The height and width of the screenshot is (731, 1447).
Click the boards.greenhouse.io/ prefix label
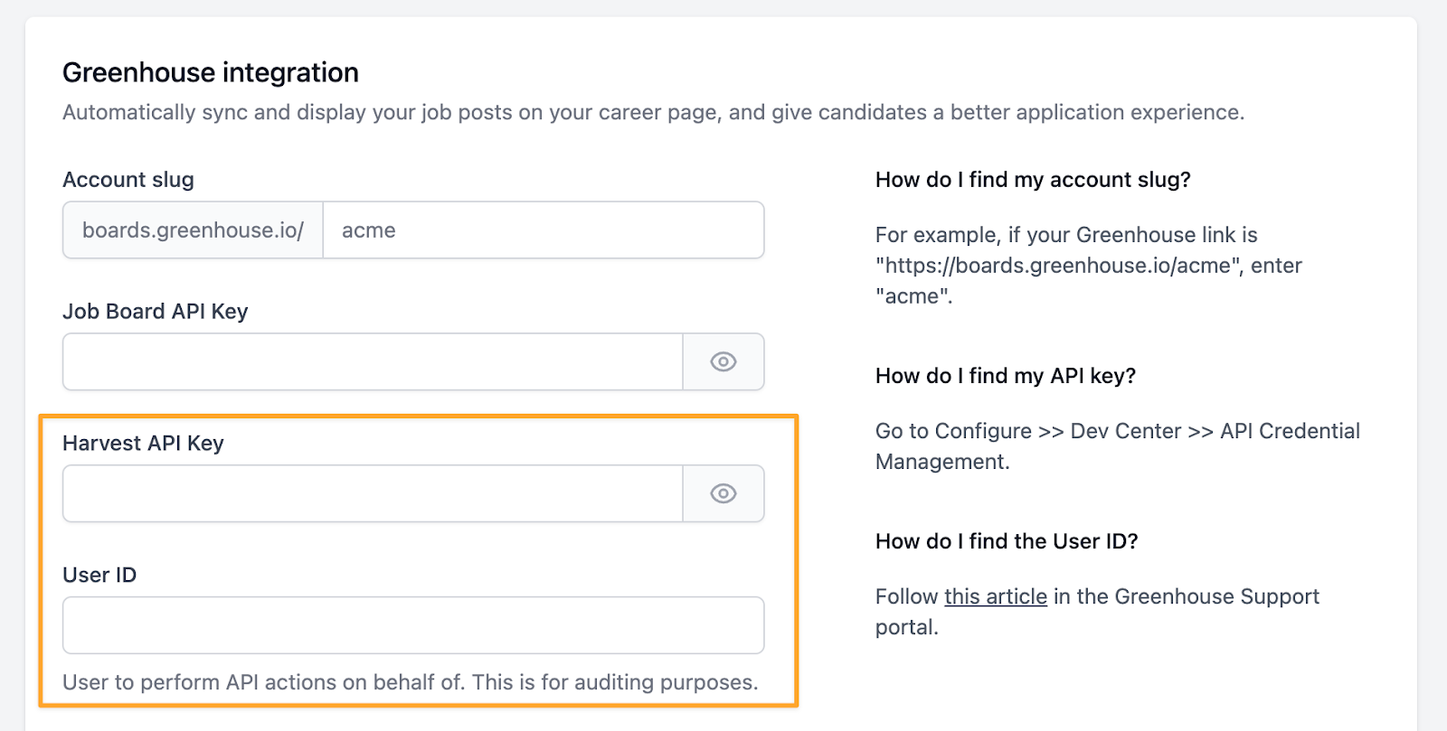point(193,230)
